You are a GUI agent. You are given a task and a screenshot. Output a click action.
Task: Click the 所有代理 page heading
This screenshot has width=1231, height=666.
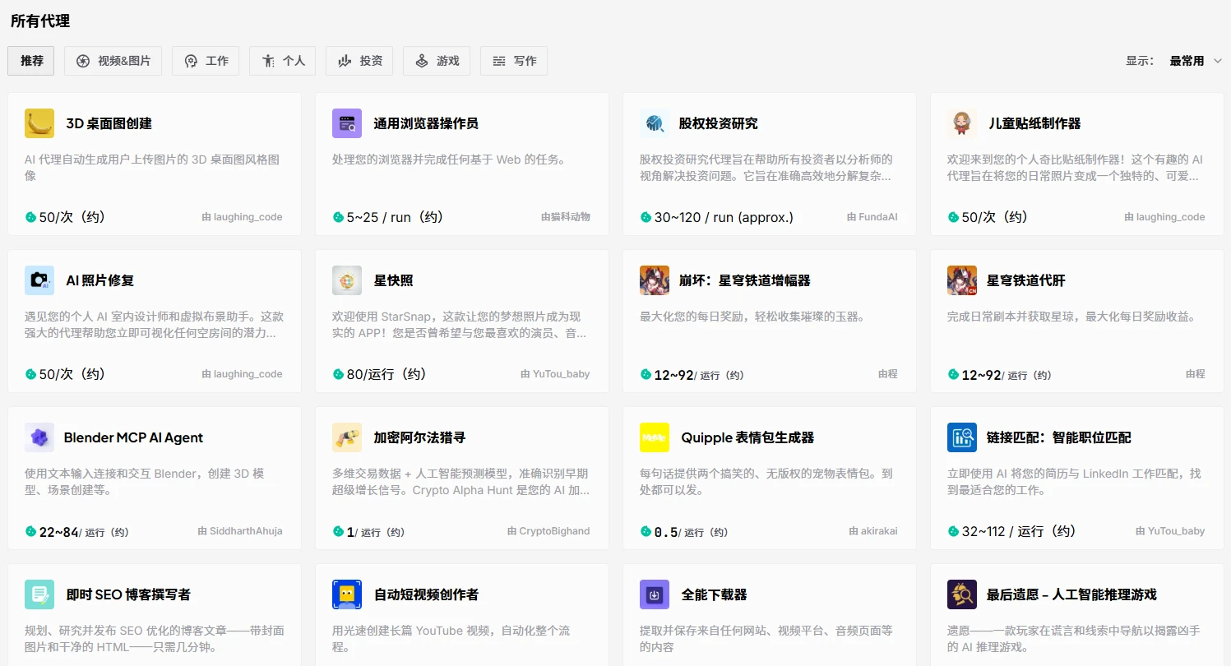[x=40, y=21]
